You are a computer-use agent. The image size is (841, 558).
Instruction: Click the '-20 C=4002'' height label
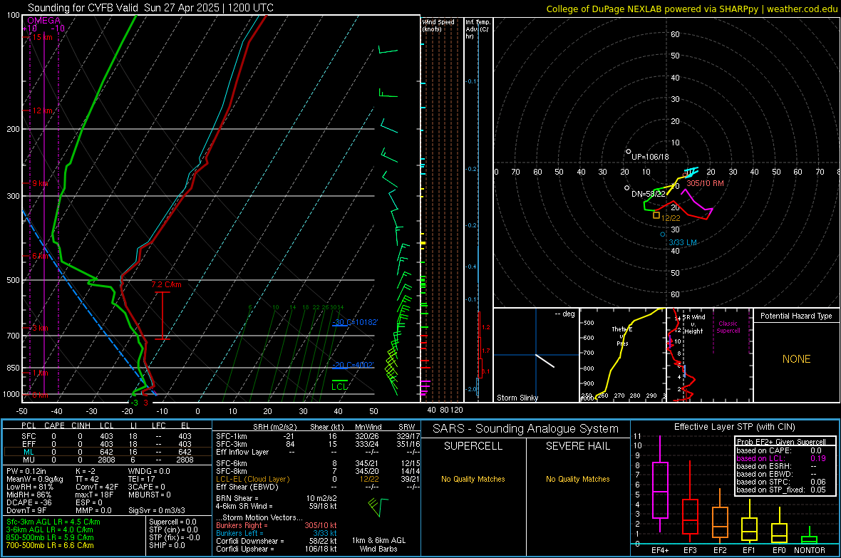(353, 365)
